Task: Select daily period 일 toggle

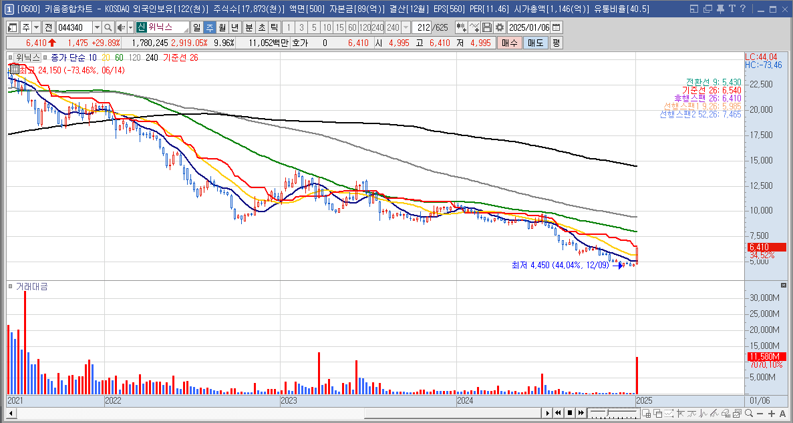Action: 196,27
